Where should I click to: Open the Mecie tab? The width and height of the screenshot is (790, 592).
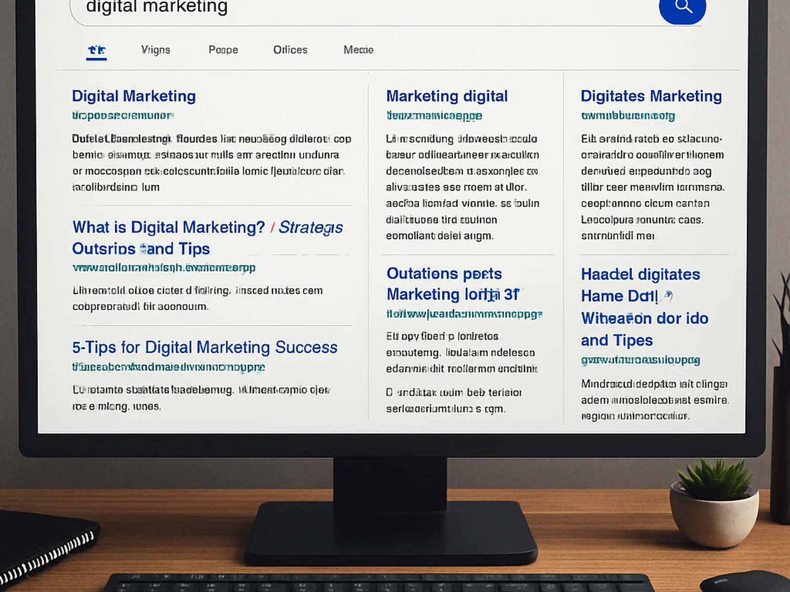[357, 49]
